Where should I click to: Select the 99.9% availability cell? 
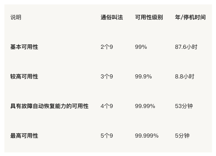144,76
